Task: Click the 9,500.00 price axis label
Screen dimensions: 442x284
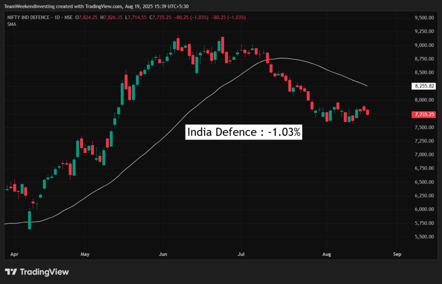Action: [424, 17]
